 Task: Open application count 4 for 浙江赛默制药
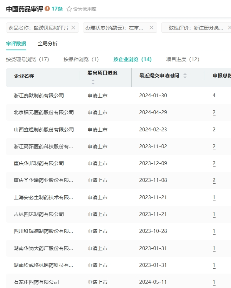[214, 96]
